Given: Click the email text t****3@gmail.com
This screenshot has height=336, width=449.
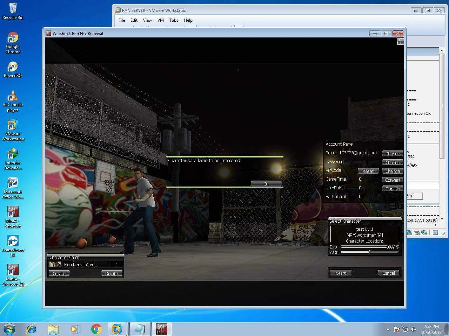Looking at the screenshot, I should [x=358, y=153].
